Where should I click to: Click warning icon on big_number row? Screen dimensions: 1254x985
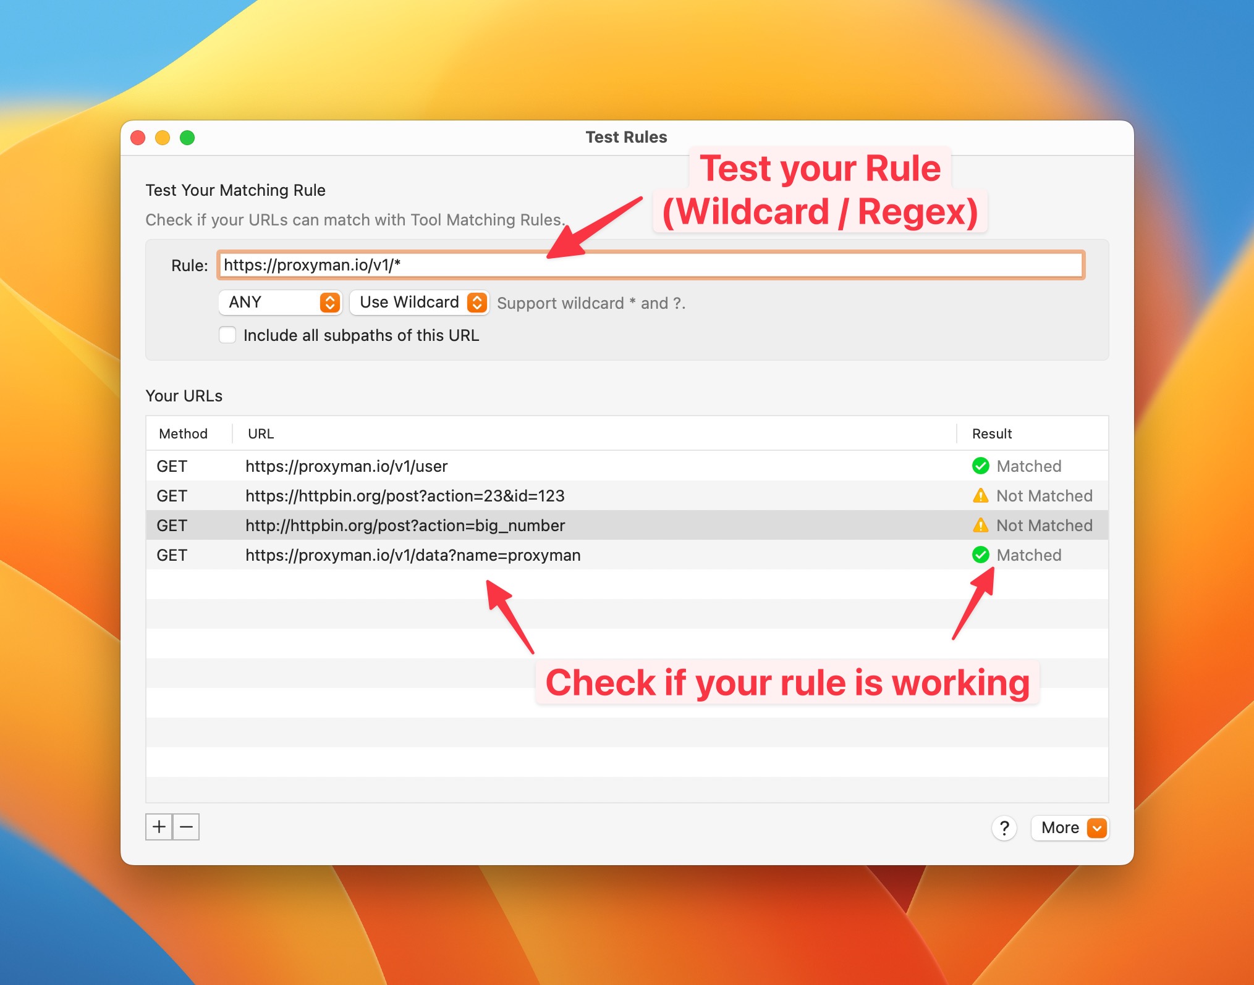[980, 525]
